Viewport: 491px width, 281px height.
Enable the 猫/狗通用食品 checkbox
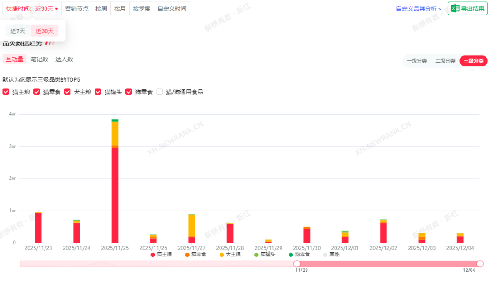coord(160,92)
